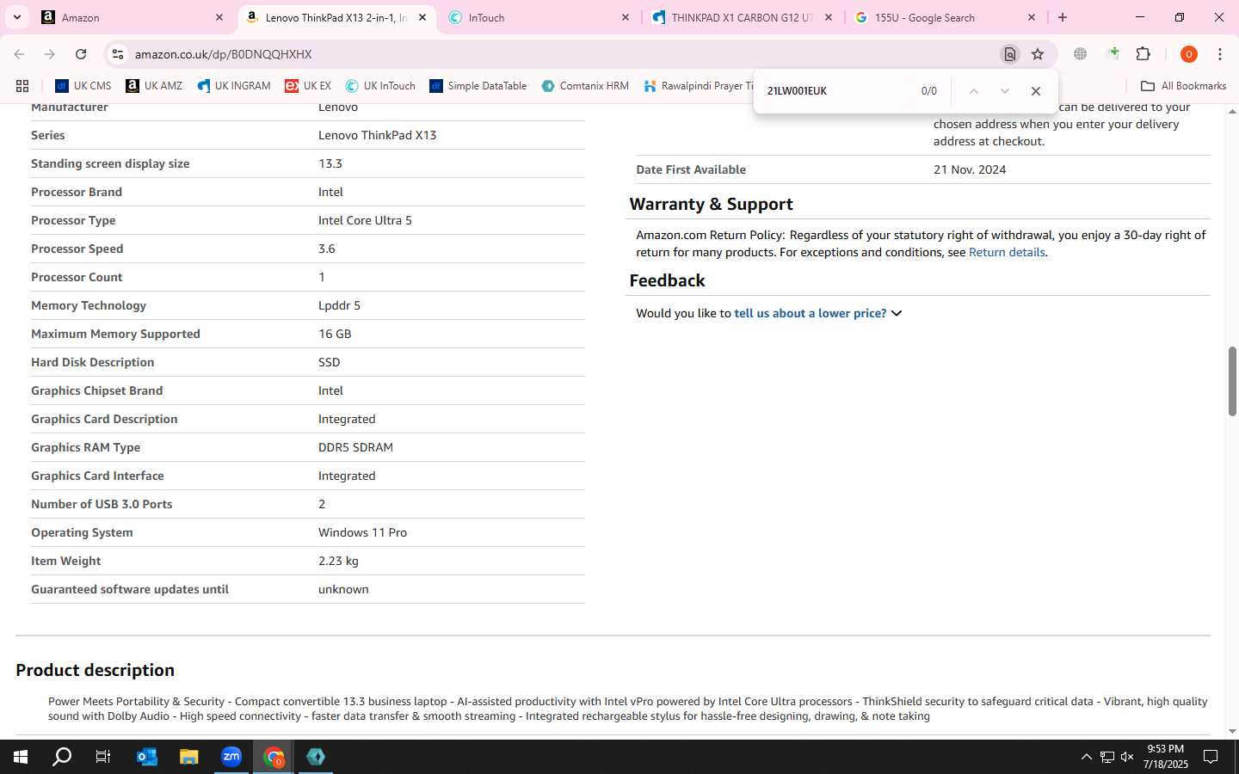1239x774 pixels.
Task: Close the Lenovo ThinkPad X13 tab
Action: [x=422, y=17]
